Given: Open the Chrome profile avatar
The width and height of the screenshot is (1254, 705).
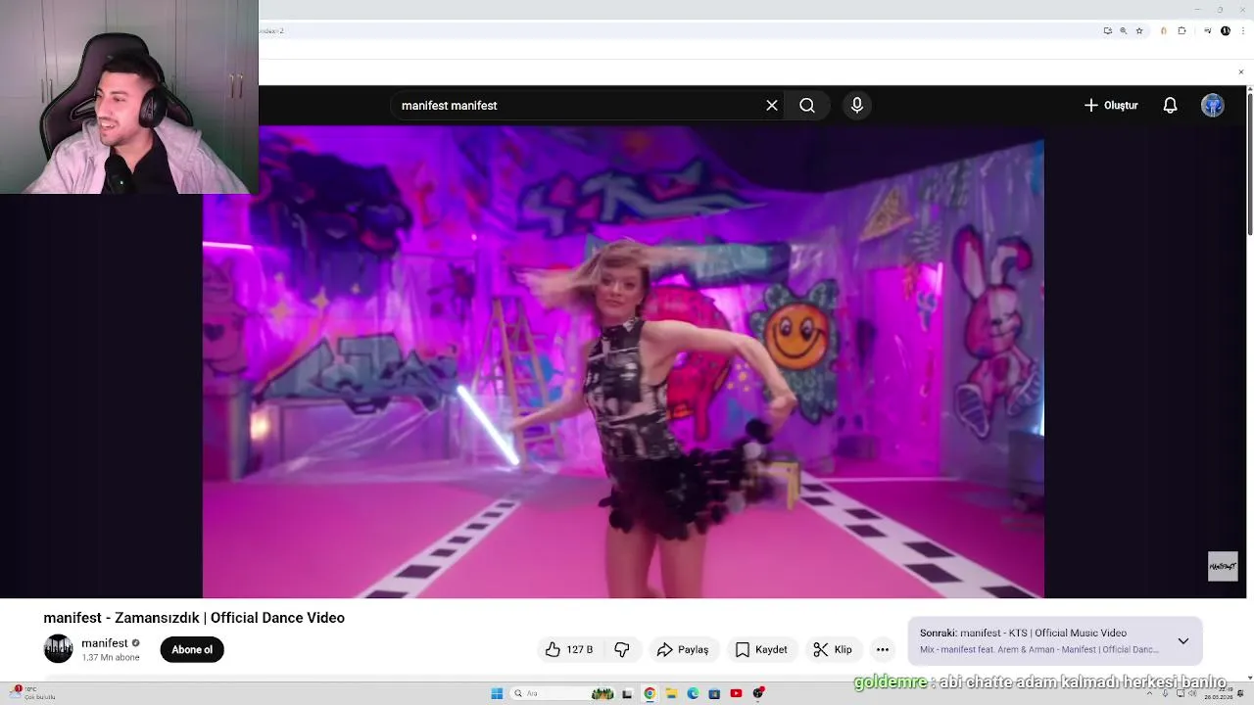Looking at the screenshot, I should pos(1226,30).
